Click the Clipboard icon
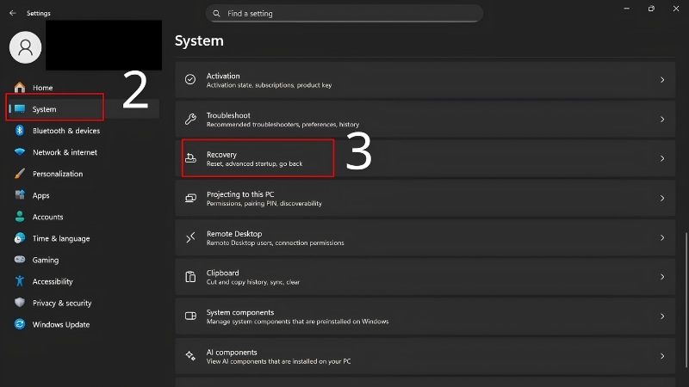Screen dimensions: 689x387 click(x=190, y=276)
